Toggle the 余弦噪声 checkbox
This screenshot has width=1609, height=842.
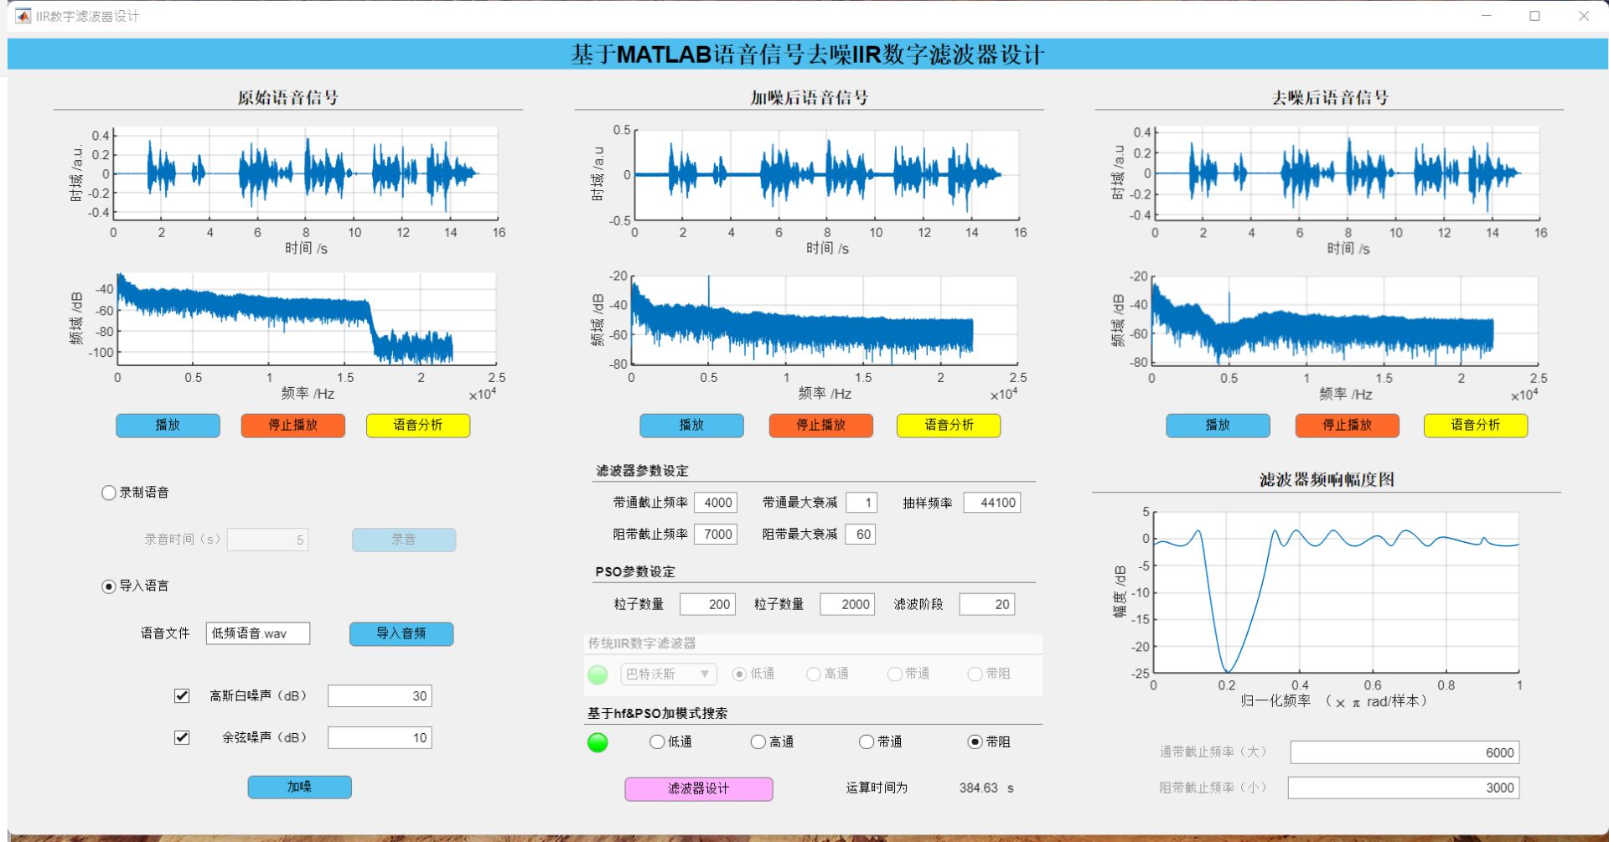182,737
